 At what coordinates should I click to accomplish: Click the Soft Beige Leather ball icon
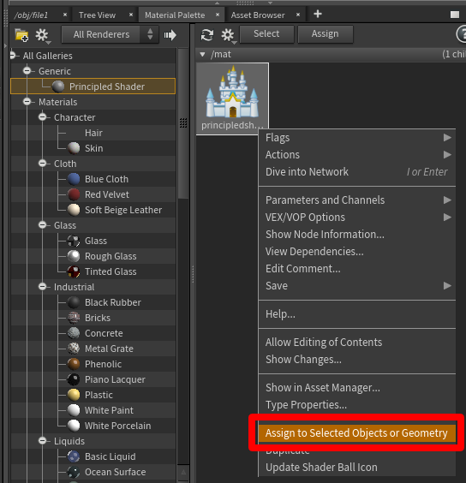click(74, 210)
